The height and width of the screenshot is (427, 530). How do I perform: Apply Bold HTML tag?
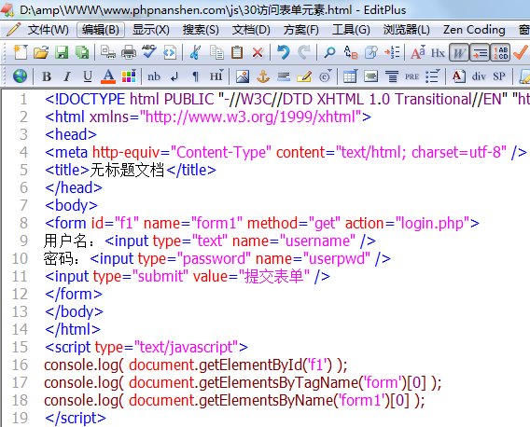47,76
